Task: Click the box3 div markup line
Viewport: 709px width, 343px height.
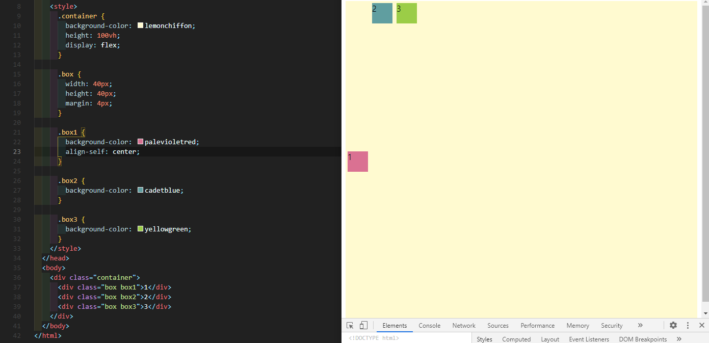Action: point(115,307)
